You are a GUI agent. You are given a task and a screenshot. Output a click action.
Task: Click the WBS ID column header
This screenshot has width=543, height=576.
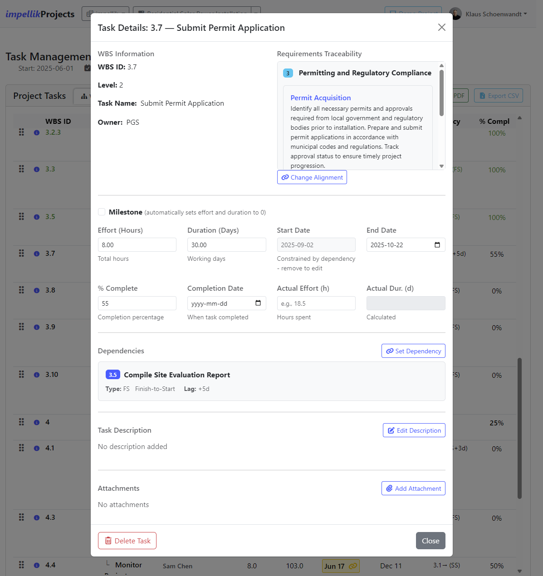coord(58,121)
